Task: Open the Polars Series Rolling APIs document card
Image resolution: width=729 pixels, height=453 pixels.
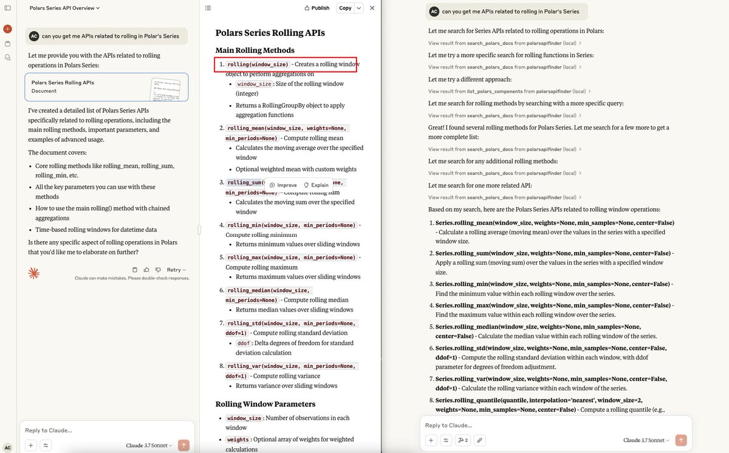Action: 107,87
